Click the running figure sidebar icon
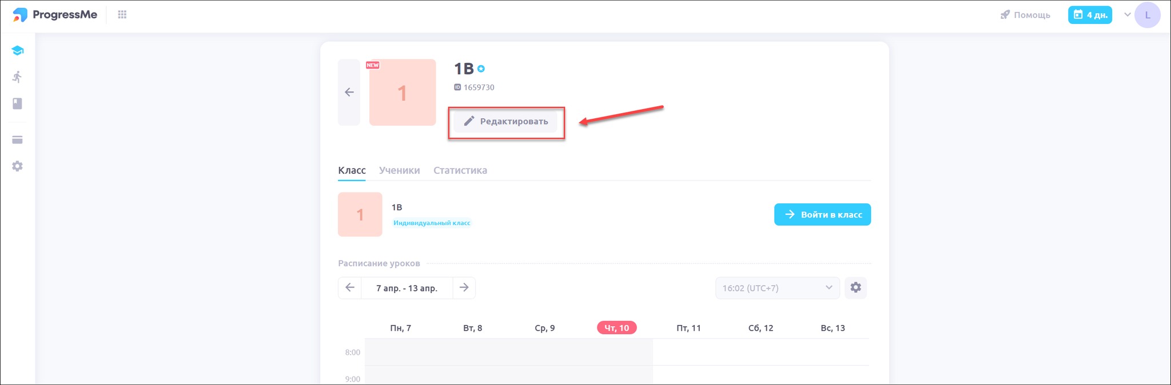This screenshot has height=385, width=1171. (18, 77)
